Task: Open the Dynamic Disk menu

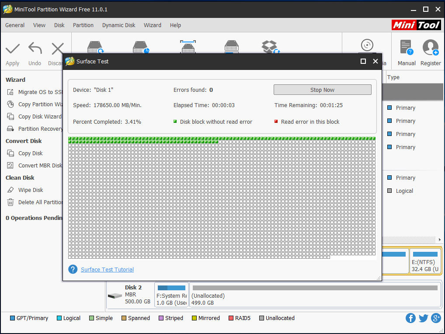Action: point(118,25)
